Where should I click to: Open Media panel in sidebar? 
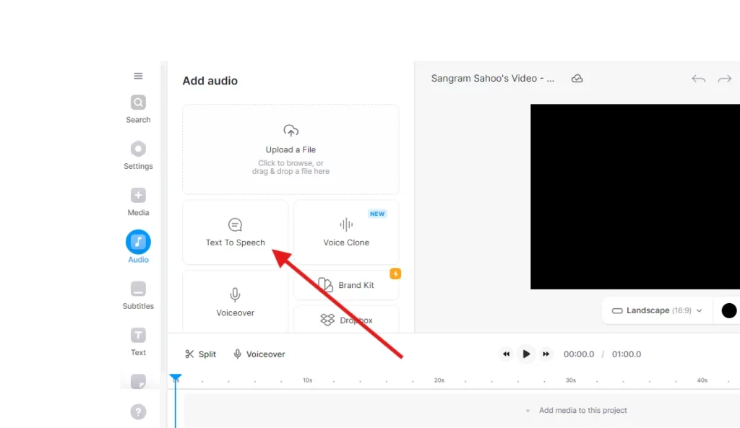pos(138,202)
